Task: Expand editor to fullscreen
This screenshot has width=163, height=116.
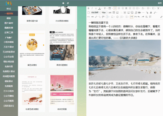Action: coord(161,17)
